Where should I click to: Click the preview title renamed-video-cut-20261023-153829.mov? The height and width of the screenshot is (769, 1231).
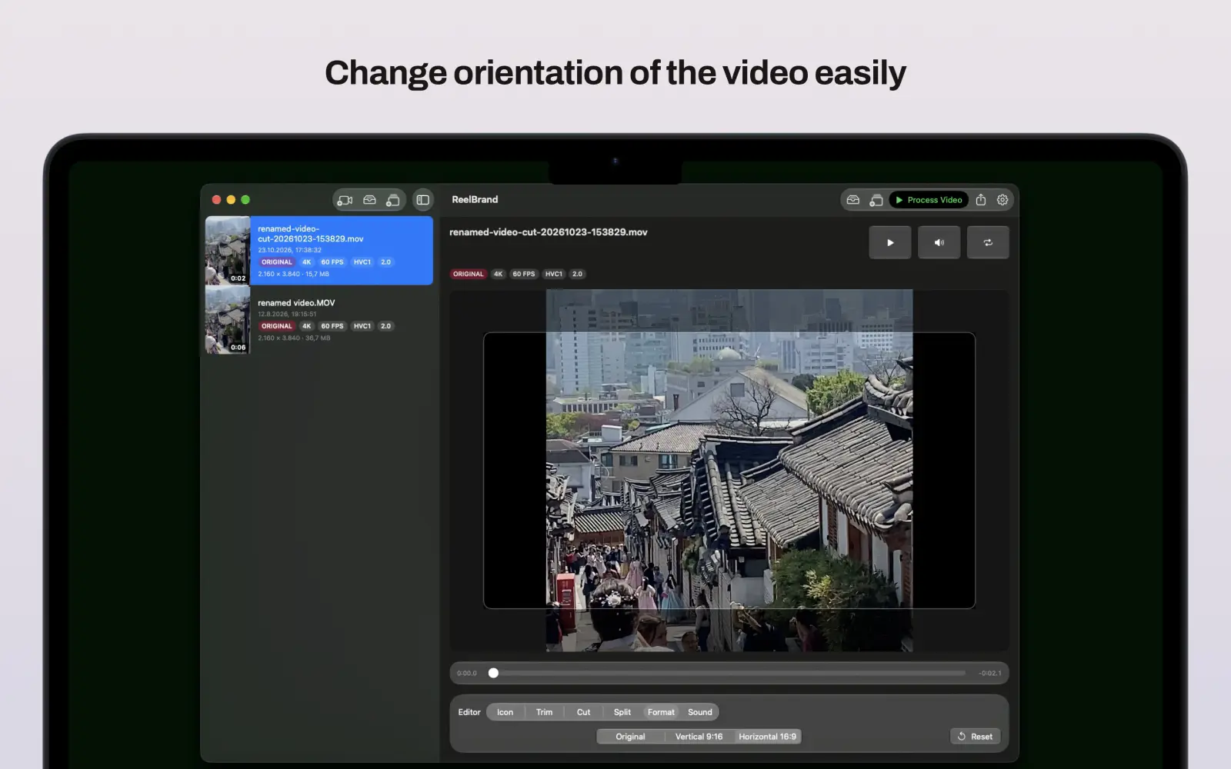549,232
